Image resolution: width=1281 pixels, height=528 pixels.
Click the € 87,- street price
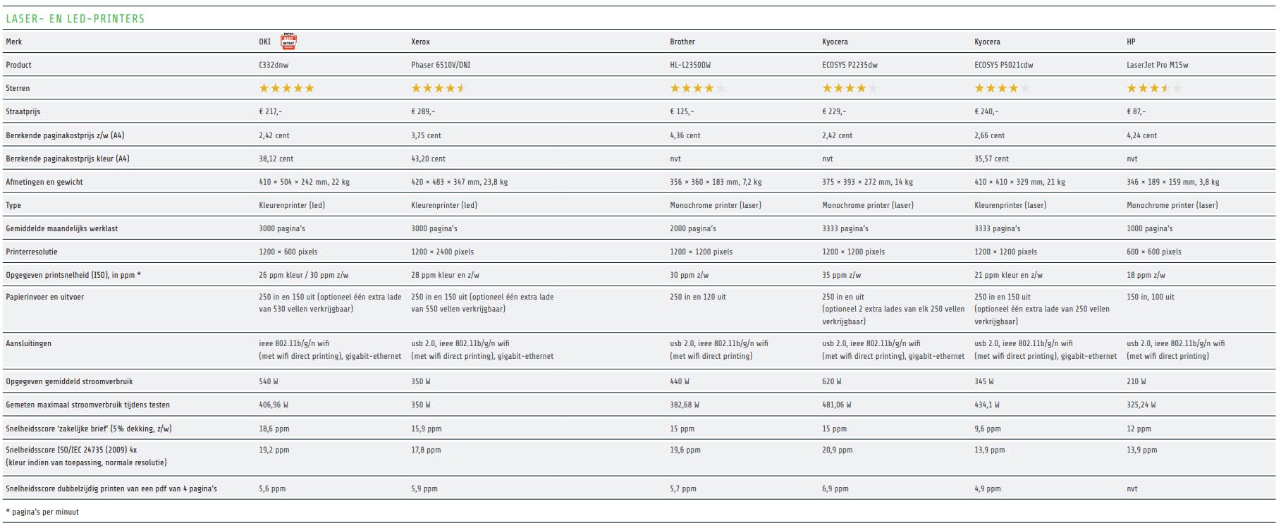[x=1136, y=111]
